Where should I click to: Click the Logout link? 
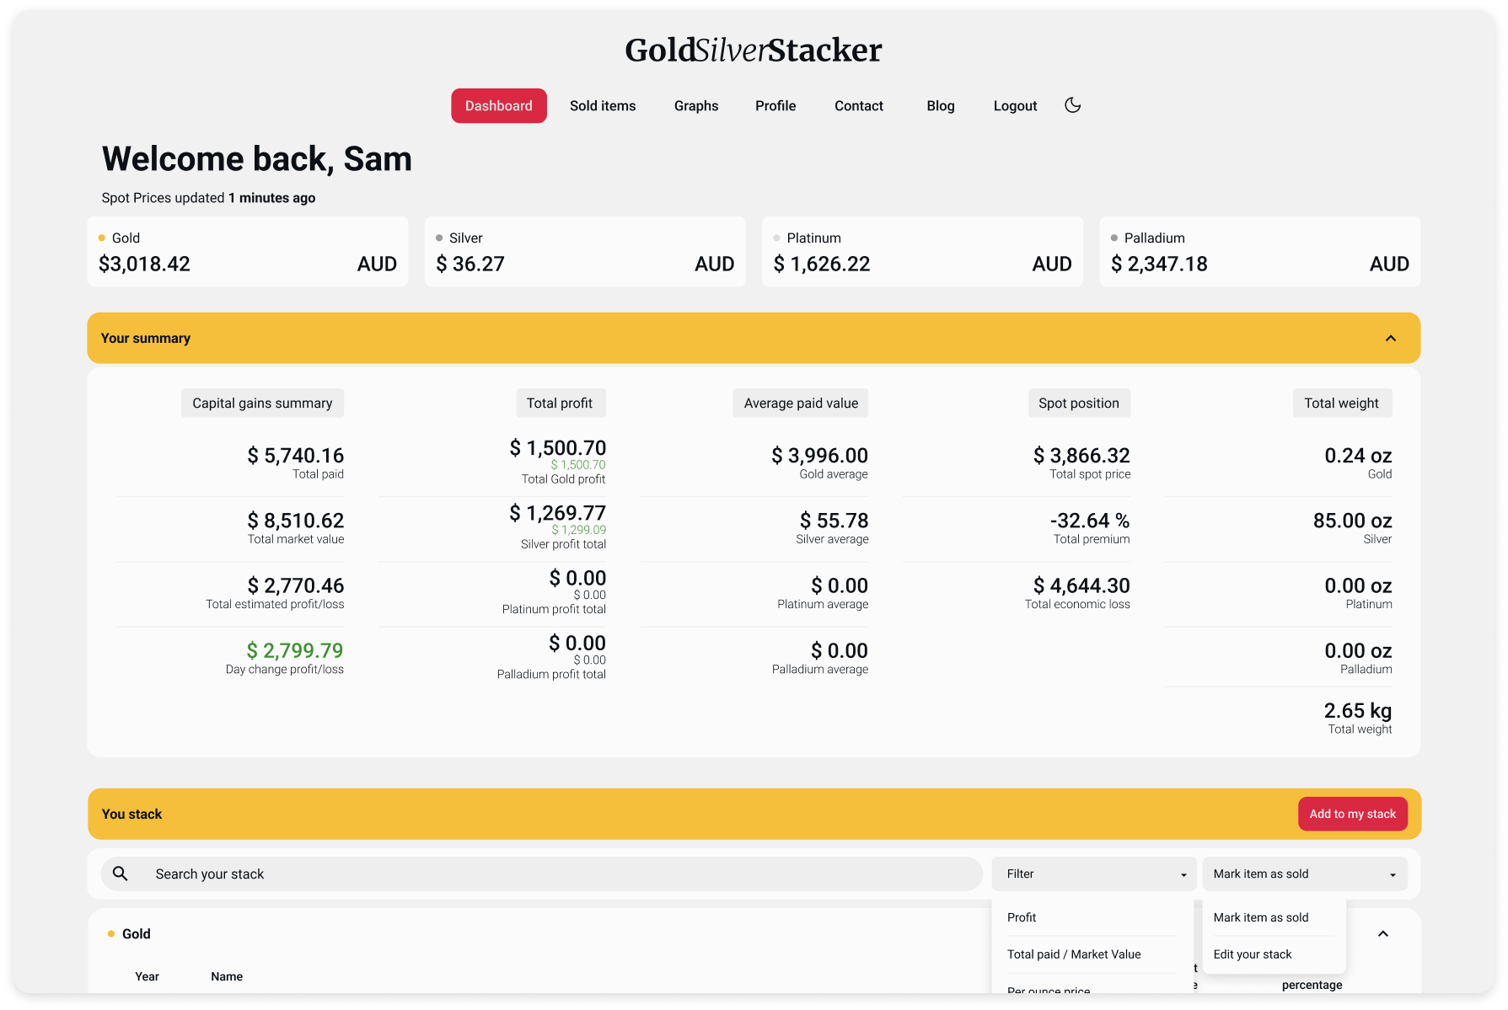click(x=1014, y=106)
